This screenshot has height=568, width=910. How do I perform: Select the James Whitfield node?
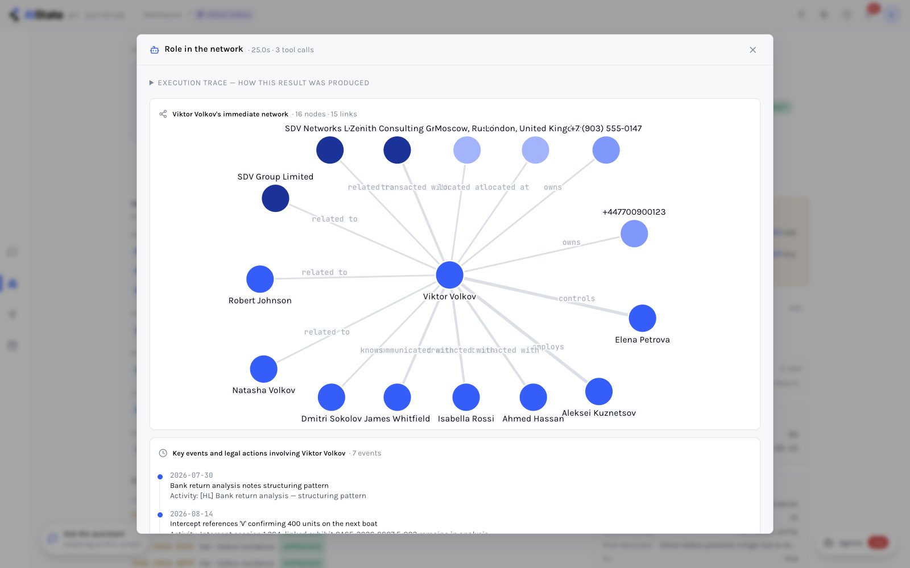pyautogui.click(x=397, y=397)
